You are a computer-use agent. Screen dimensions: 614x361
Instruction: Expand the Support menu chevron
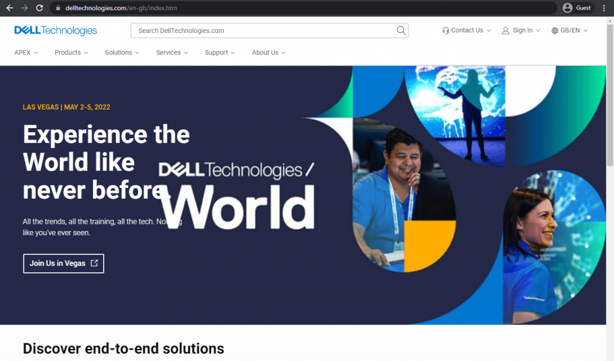pyautogui.click(x=233, y=53)
